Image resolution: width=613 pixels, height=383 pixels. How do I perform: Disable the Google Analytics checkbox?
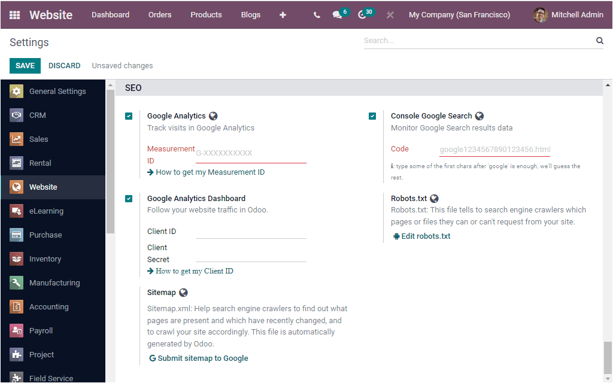(129, 115)
